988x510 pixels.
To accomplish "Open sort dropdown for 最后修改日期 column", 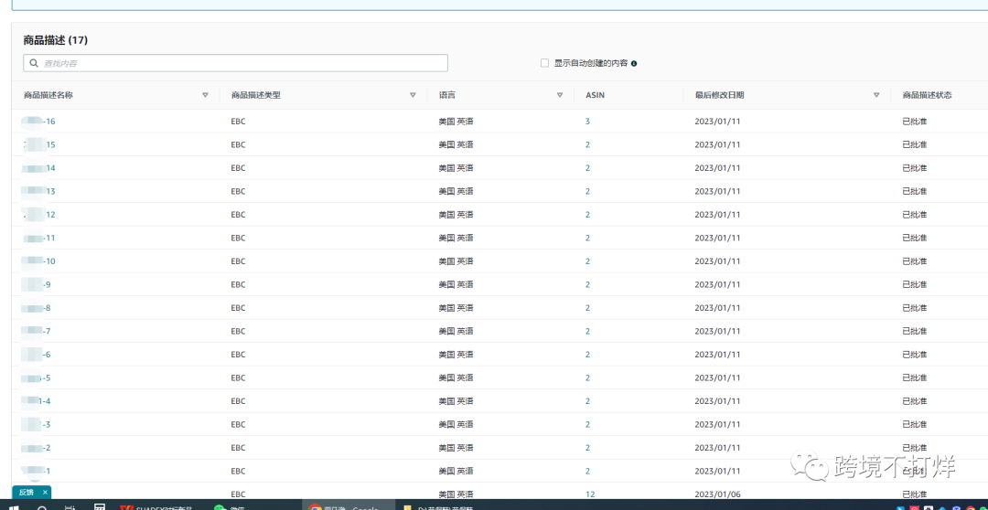I will click(x=876, y=95).
